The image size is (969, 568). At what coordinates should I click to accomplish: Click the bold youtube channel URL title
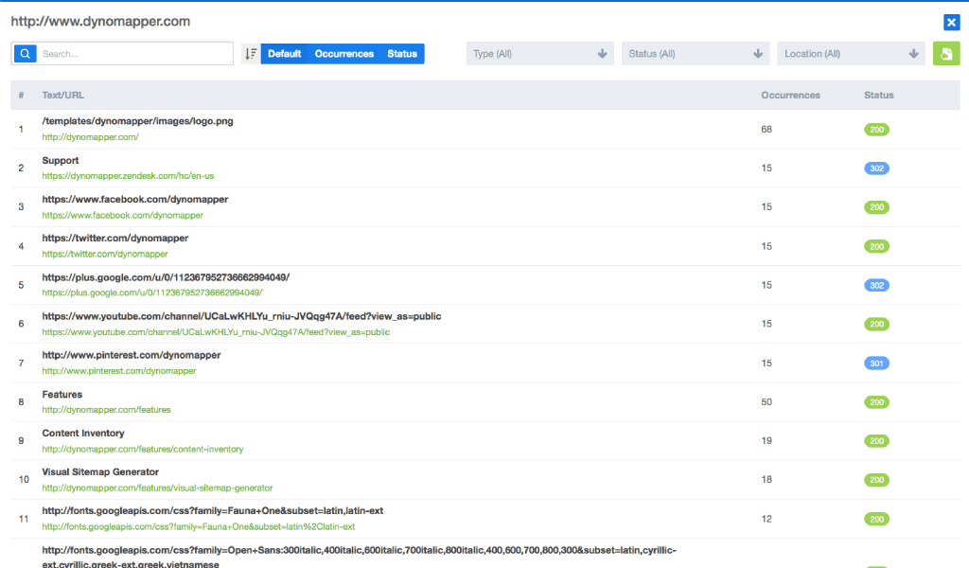point(241,316)
